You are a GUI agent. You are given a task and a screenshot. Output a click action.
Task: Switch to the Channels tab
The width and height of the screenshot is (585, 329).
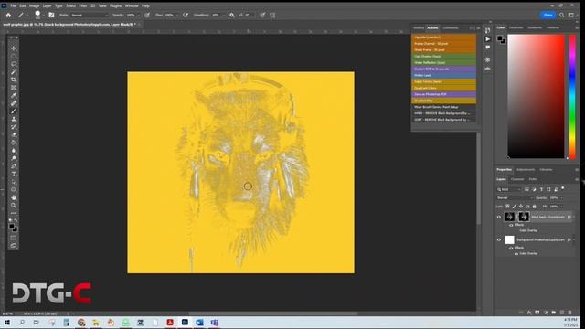(517, 179)
